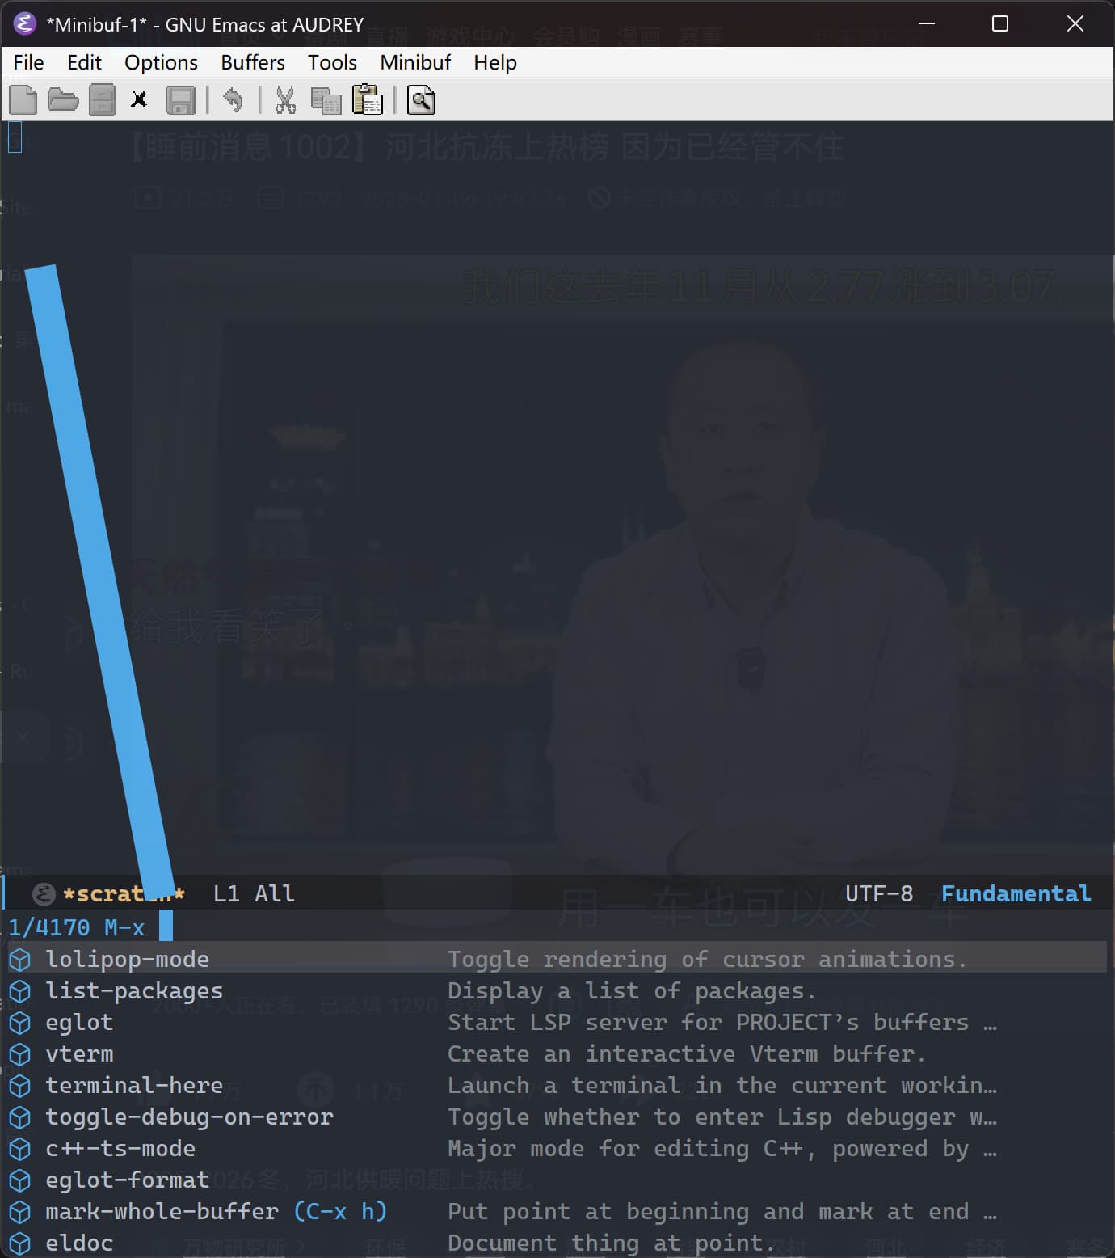
Task: Expand the Buffers menu
Action: coord(253,62)
